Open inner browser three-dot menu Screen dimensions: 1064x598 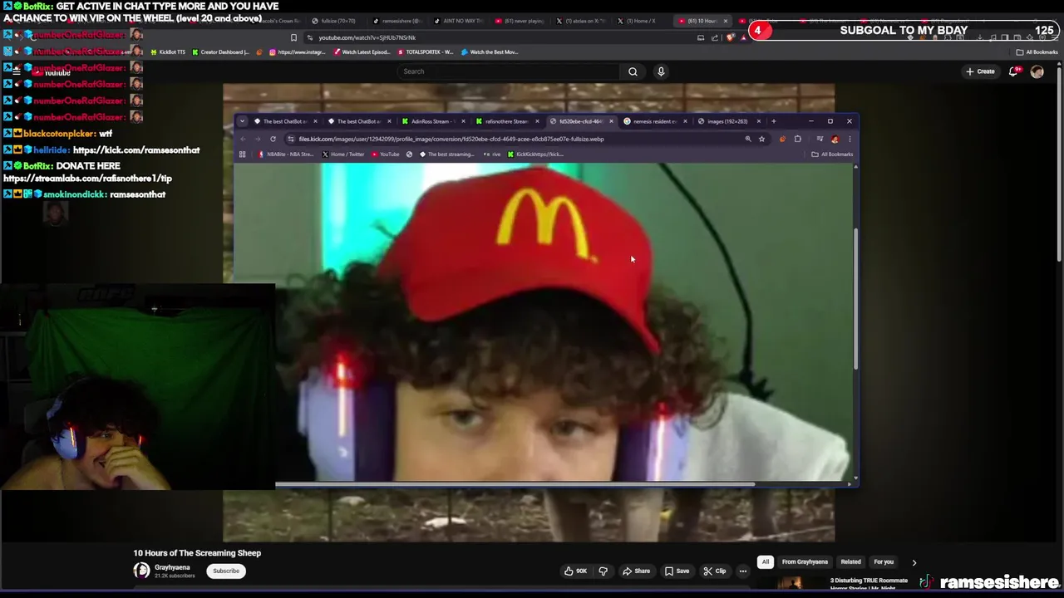[849, 139]
